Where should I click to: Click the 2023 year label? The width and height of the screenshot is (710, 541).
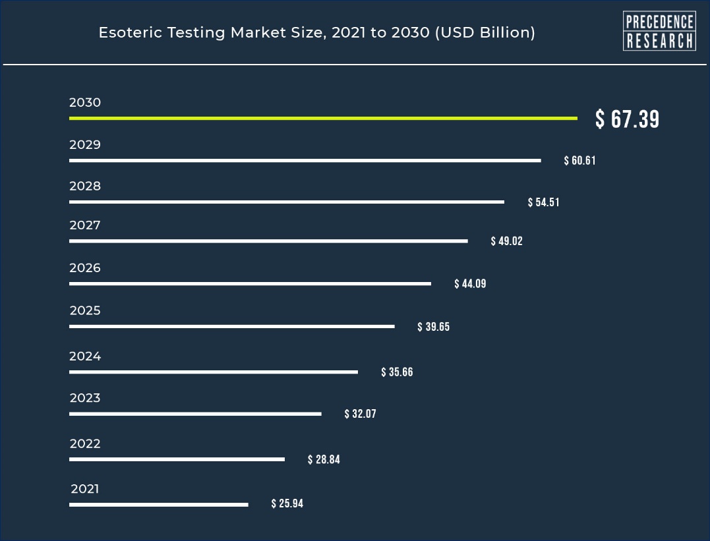84,397
